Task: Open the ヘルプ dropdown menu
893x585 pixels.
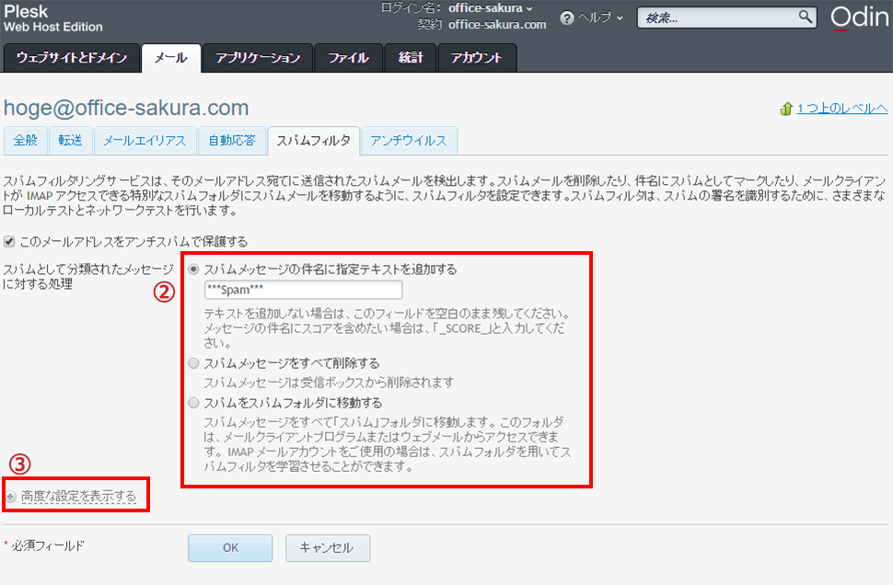Action: [600, 18]
